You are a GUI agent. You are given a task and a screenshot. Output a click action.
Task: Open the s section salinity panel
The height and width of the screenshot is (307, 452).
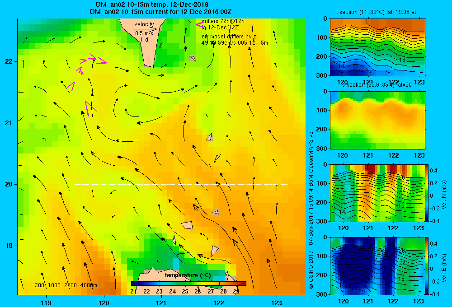click(x=377, y=120)
